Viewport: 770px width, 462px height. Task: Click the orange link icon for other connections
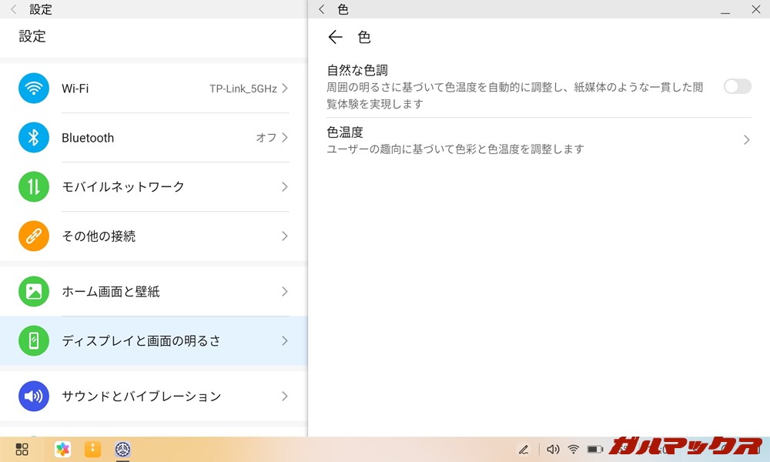click(33, 236)
